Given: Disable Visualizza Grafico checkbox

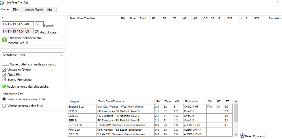Looking at the screenshot, I should [x=4, y=70].
